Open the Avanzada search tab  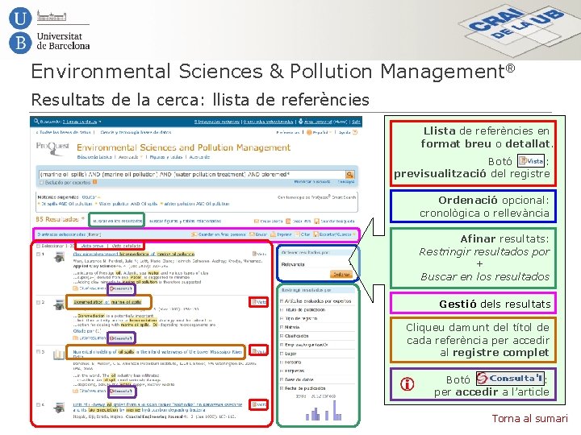pos(128,157)
